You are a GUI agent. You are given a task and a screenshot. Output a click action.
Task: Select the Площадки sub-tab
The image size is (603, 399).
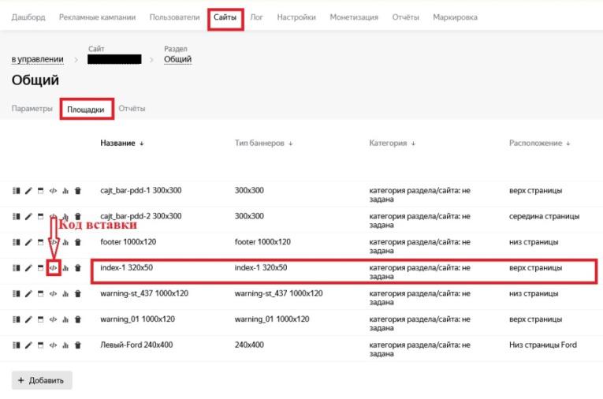pos(86,110)
